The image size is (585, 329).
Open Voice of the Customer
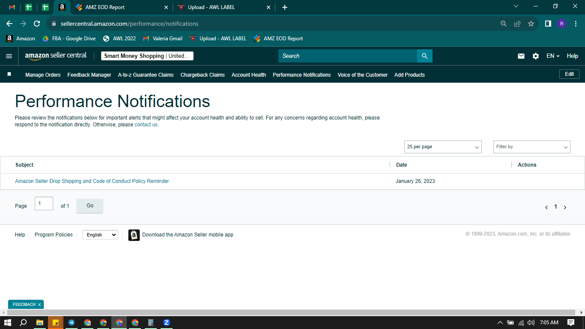pyautogui.click(x=363, y=75)
